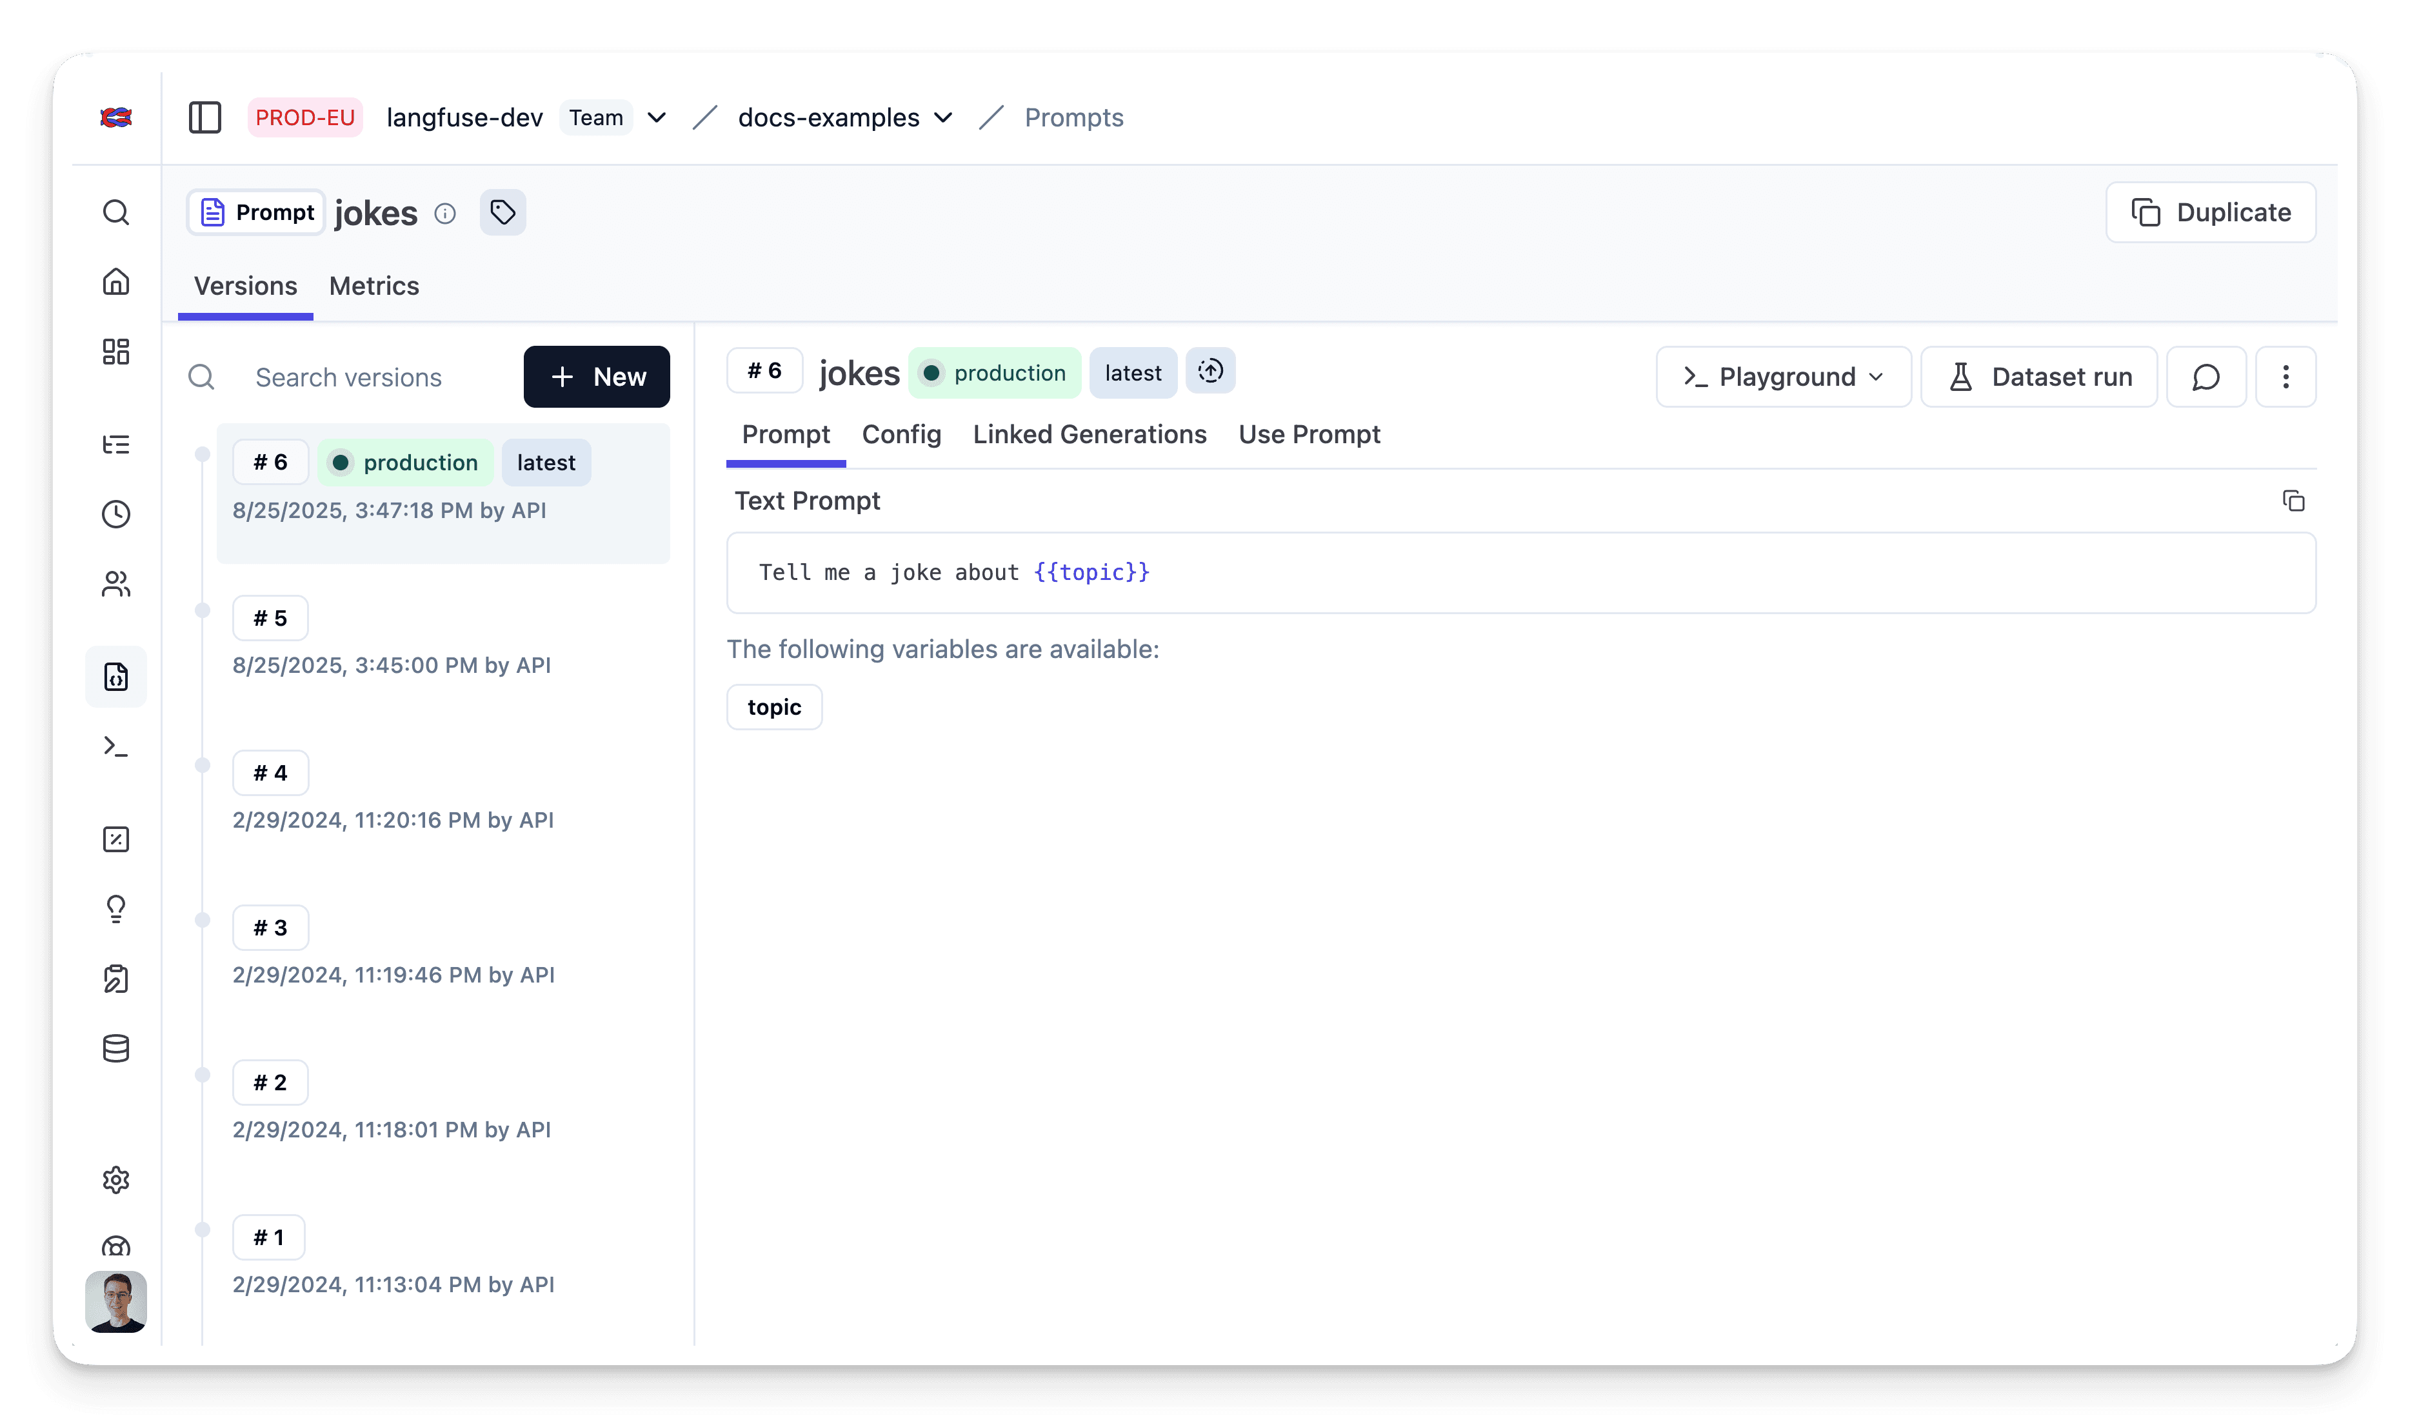
Task: Click the tag icon next to jokes
Action: coord(503,212)
